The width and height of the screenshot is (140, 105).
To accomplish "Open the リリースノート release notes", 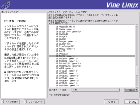I will coord(34,102).
